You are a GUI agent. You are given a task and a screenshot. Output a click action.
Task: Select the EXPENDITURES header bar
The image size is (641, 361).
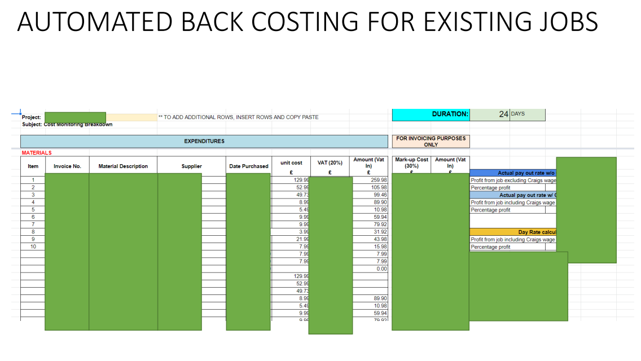click(x=204, y=142)
